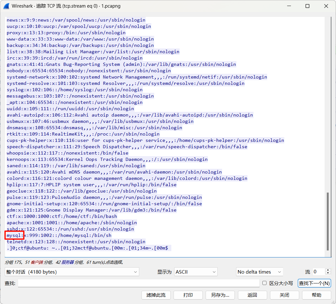Open the No delta times dropdown
This screenshot has width=336, height=304.
[260, 272]
